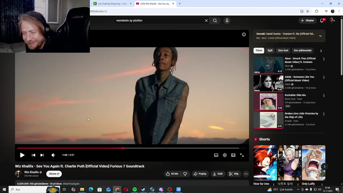Select the Tümü filter chip
Viewport: 343px width, 193px height.
(x=259, y=50)
